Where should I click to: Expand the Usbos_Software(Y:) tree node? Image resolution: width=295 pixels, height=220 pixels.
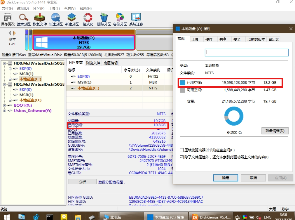(x=4, y=111)
